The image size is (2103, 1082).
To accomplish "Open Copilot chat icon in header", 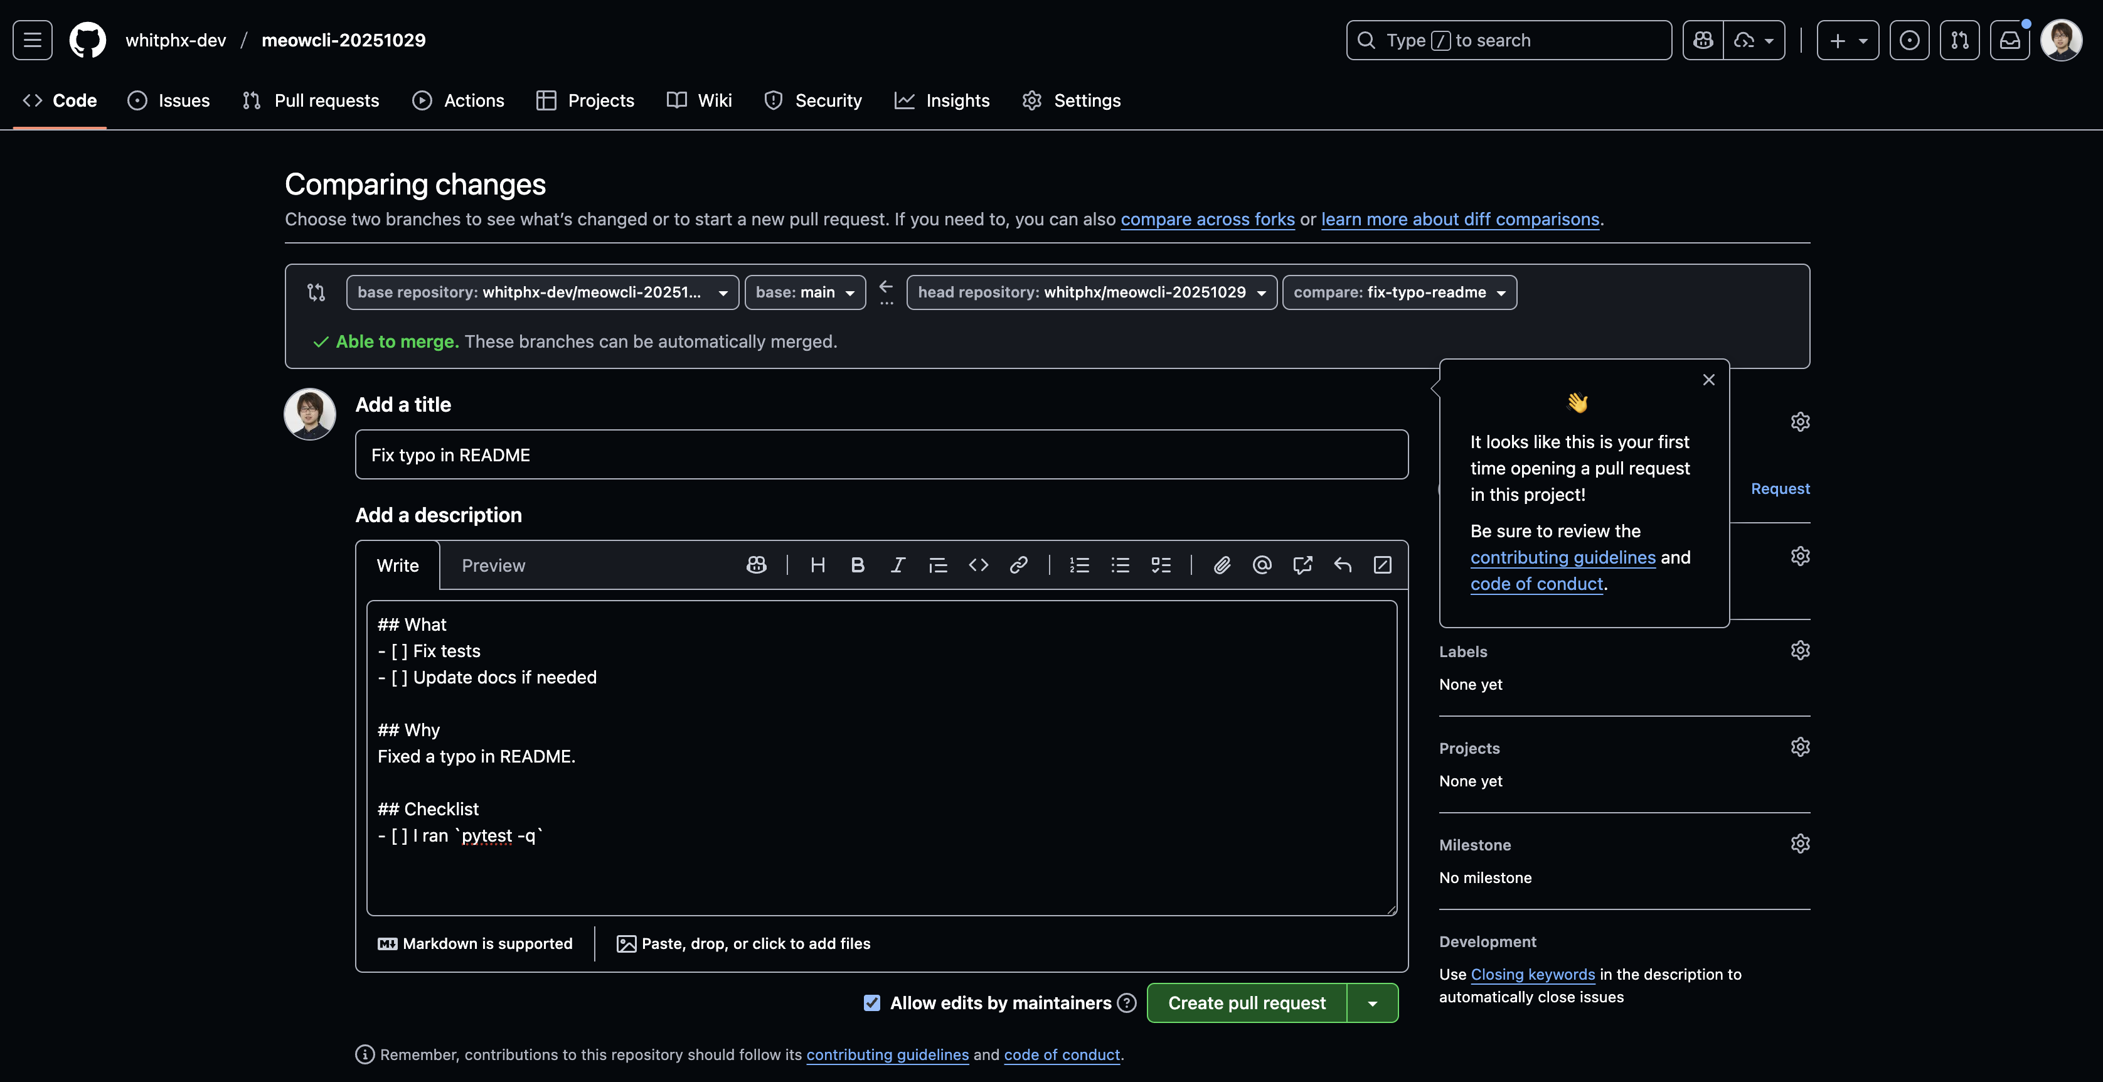I will (x=1703, y=40).
